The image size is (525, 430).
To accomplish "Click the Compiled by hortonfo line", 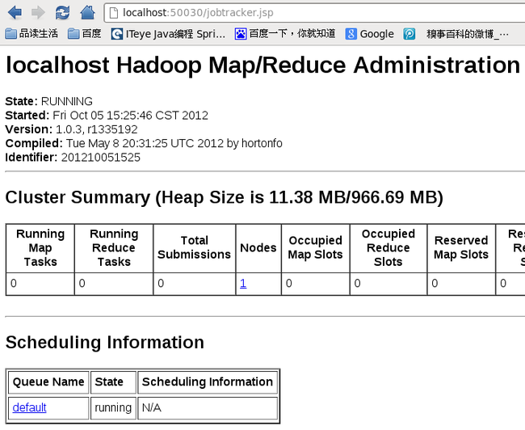I will tap(144, 143).
